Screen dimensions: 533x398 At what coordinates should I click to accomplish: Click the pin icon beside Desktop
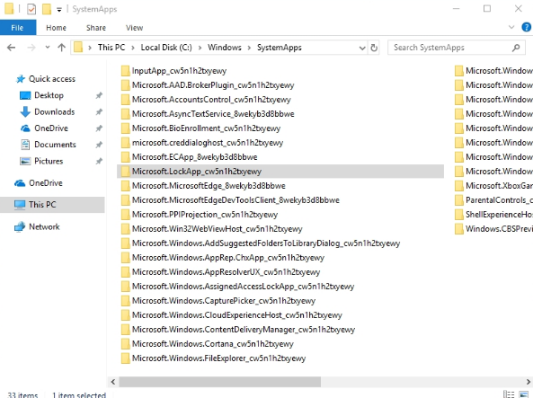(99, 95)
